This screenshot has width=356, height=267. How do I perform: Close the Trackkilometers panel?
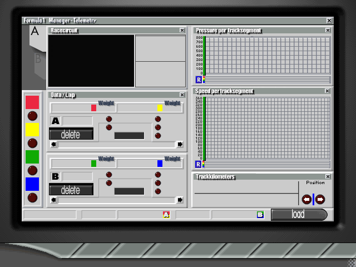(328, 176)
